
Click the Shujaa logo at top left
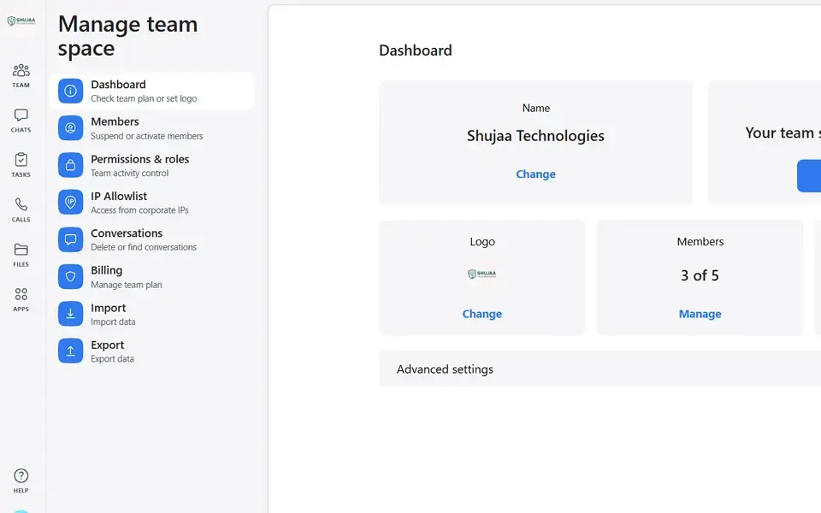click(21, 21)
